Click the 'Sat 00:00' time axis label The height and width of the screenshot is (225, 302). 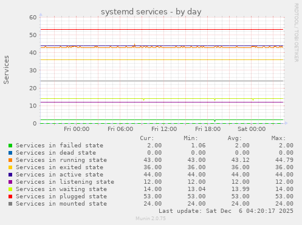point(252,129)
